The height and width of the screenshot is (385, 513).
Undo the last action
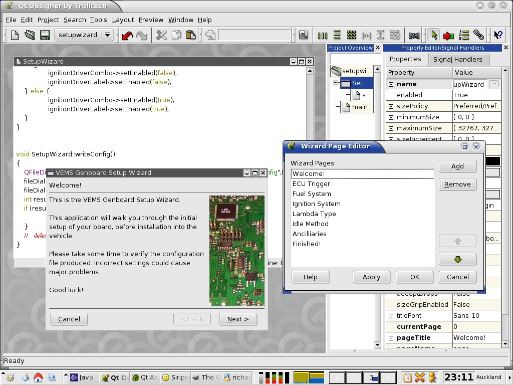pyautogui.click(x=127, y=35)
